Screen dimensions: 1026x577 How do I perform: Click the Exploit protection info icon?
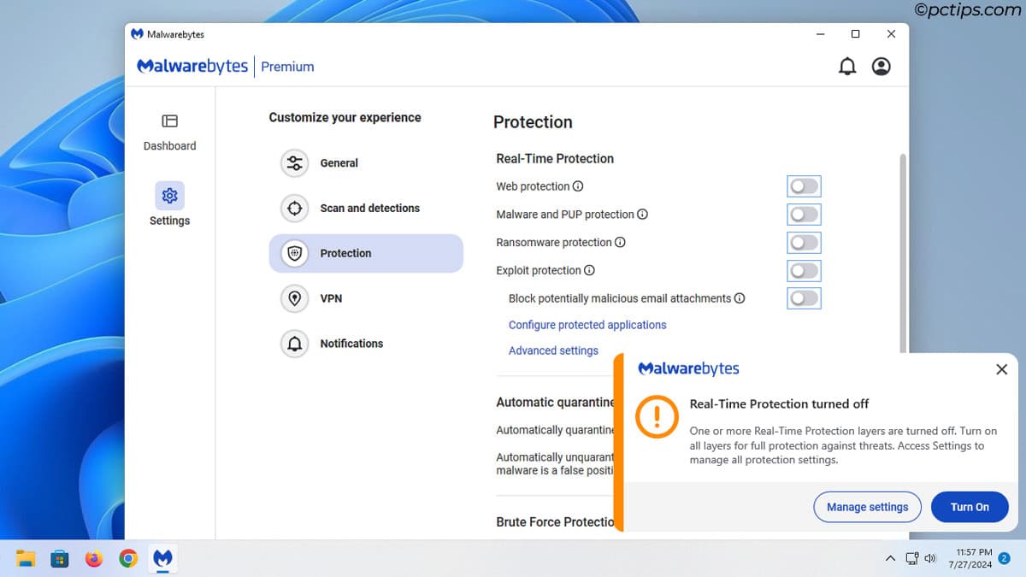(589, 271)
